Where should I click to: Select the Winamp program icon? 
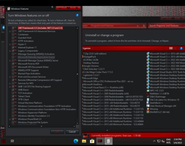coord(148,109)
